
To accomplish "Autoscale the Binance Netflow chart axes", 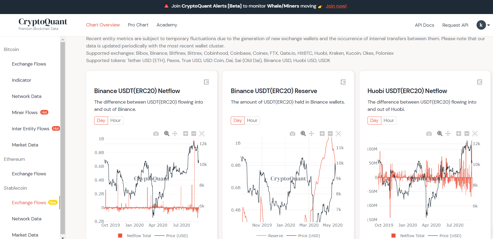I will click(x=202, y=134).
